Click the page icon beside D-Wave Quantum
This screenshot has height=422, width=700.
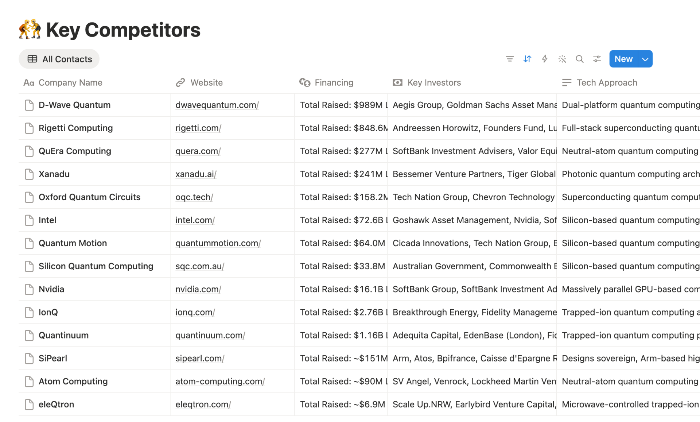29,105
